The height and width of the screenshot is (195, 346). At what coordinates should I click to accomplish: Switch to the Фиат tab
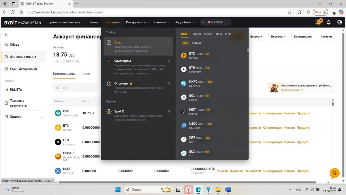86,74
